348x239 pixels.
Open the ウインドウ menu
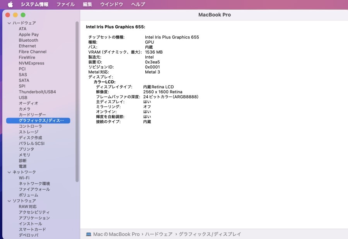point(111,4)
